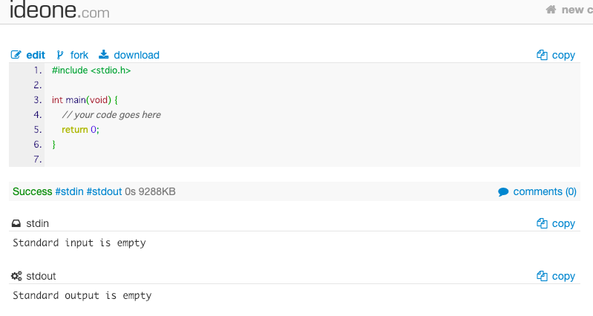Screen dimensions: 593x316
Task: Open the ideone.com homepage logo
Action: pos(59,10)
